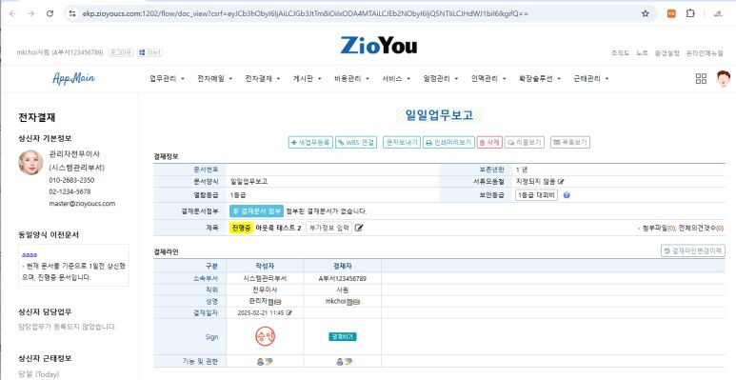Screen dimensions: 736x380
Task: Open the user avatar menu at top right
Action: (x=724, y=78)
